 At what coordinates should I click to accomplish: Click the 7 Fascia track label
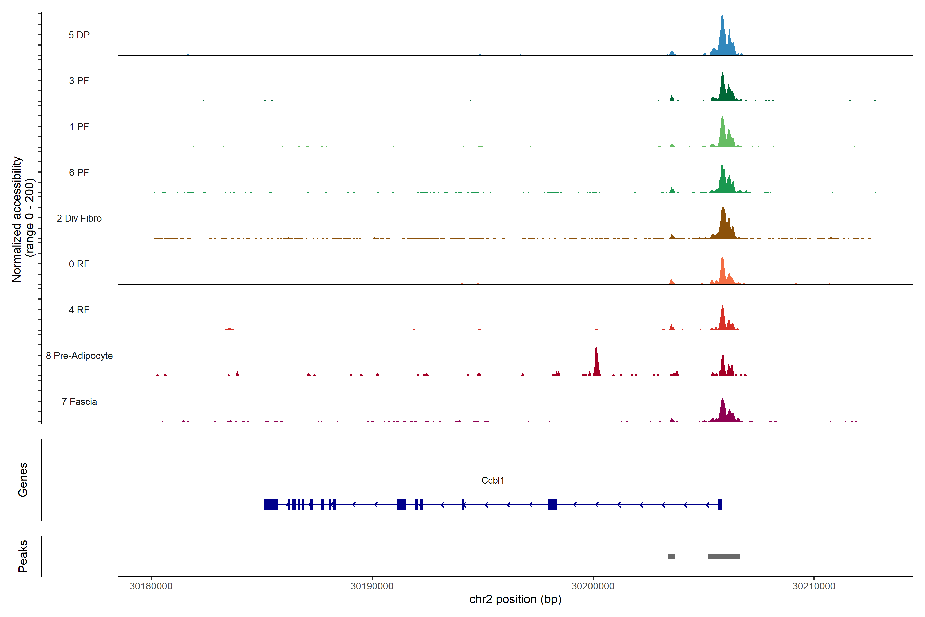click(79, 402)
